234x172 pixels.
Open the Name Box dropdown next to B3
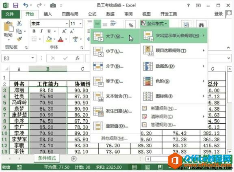pos(32,58)
